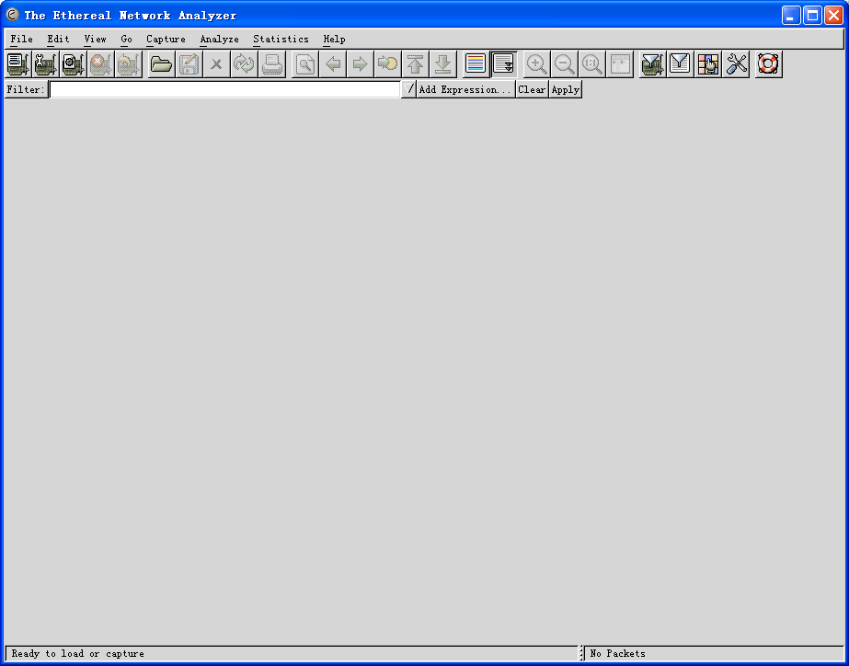Open the File menu
Viewport: 849px width, 666px height.
pyautogui.click(x=22, y=39)
